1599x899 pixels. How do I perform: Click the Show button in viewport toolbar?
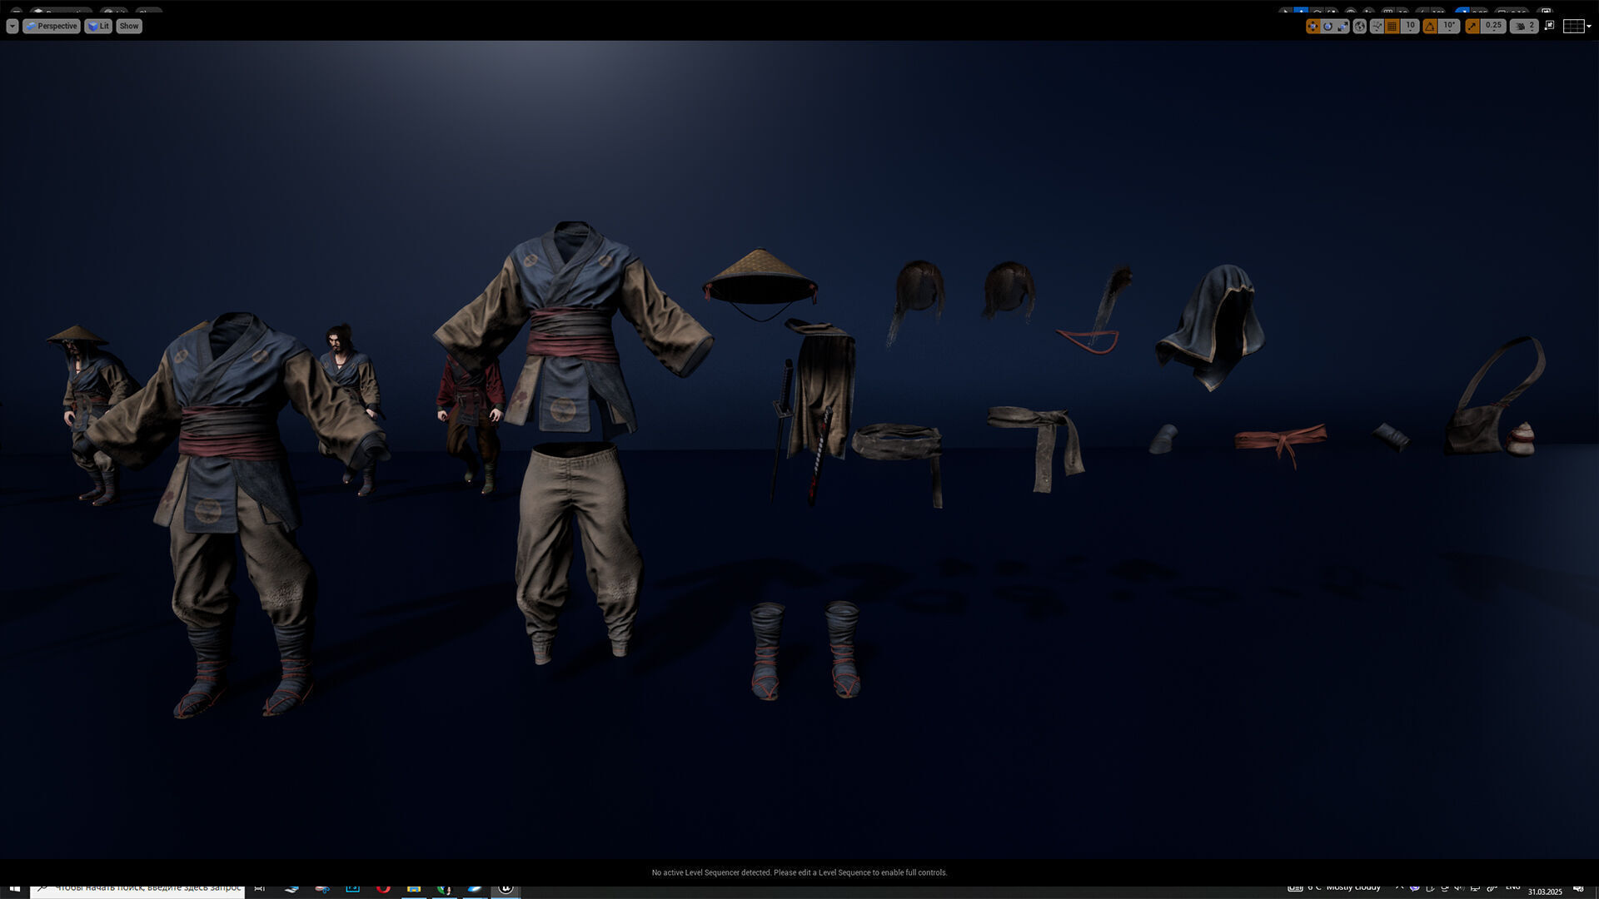coord(129,27)
